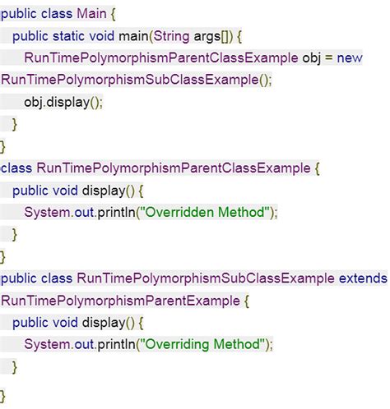Screen dimensions: 390x409
Task: Click 'class RunTimePolymorphismParentClassExample {' declaration line
Action: 160,168
